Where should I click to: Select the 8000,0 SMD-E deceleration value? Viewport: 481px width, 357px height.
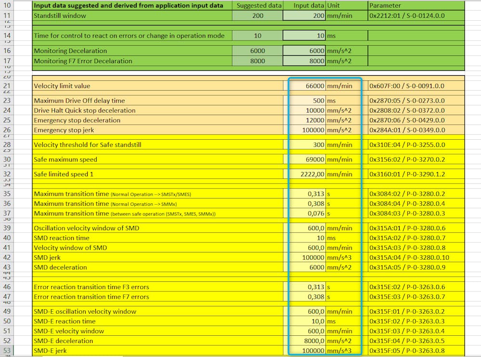click(304, 341)
